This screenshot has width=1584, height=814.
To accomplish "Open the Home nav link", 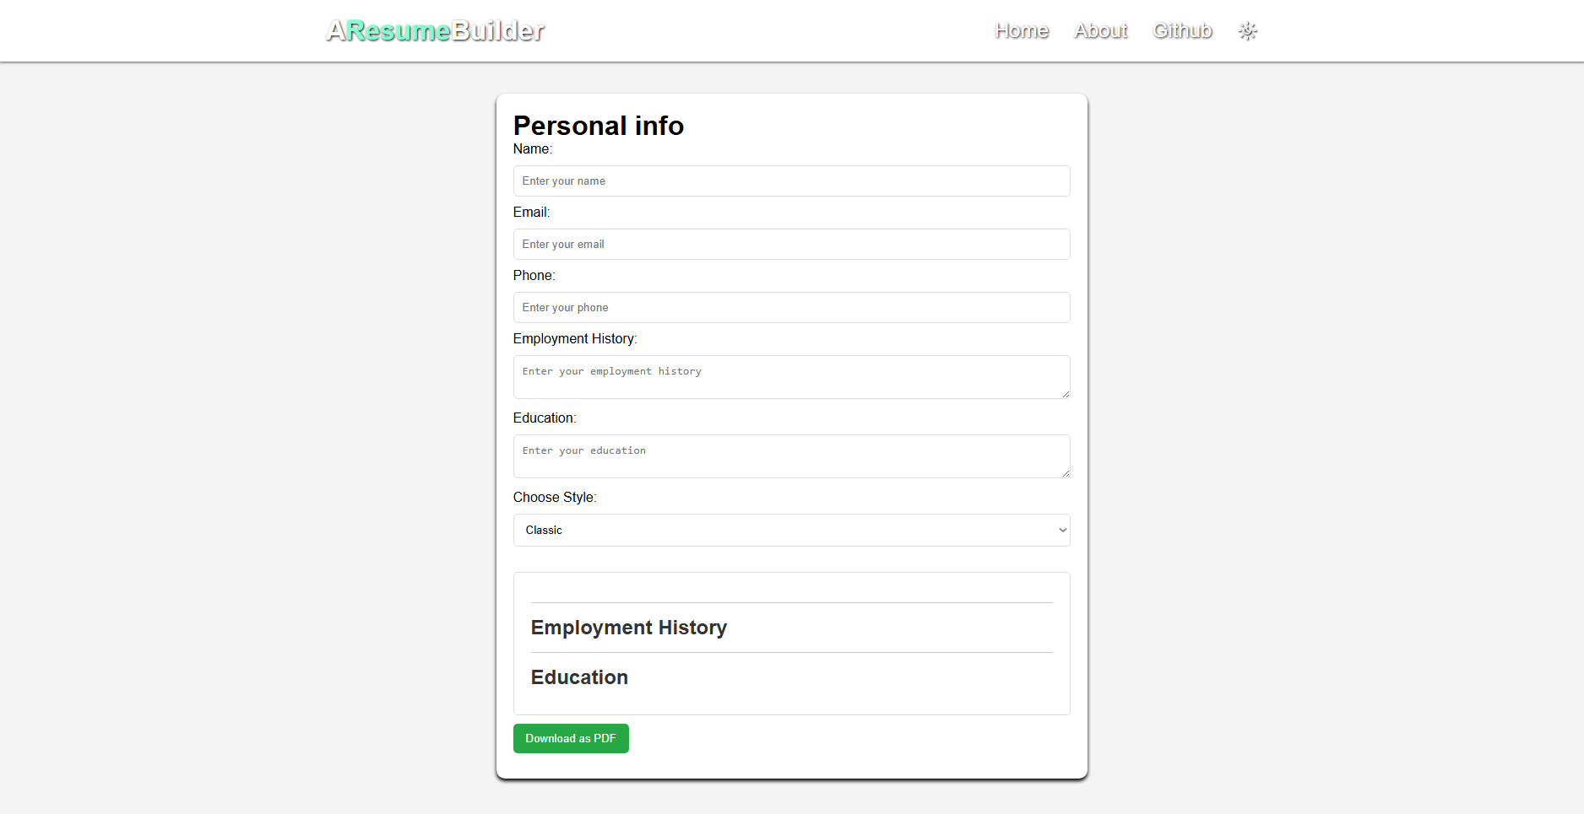I will (x=1021, y=31).
